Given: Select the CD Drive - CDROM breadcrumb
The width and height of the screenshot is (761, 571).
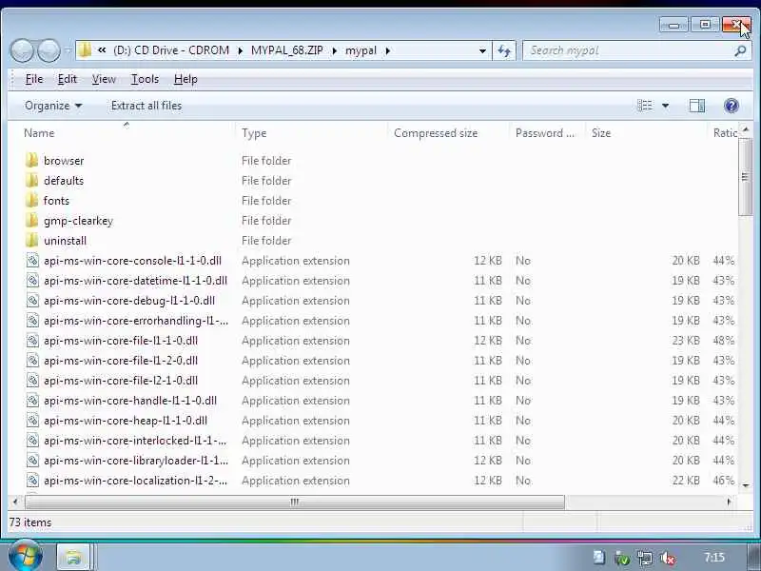Looking at the screenshot, I should [x=171, y=50].
